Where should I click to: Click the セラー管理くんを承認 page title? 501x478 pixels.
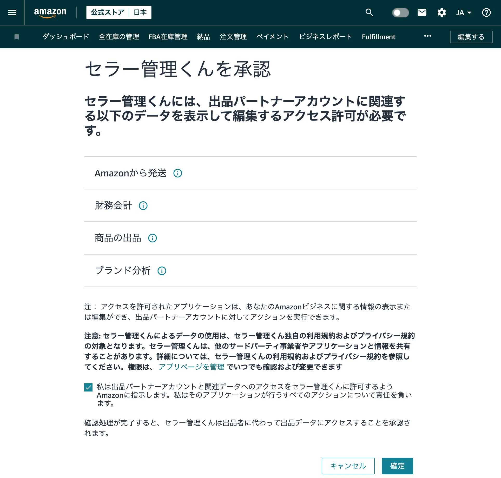178,69
